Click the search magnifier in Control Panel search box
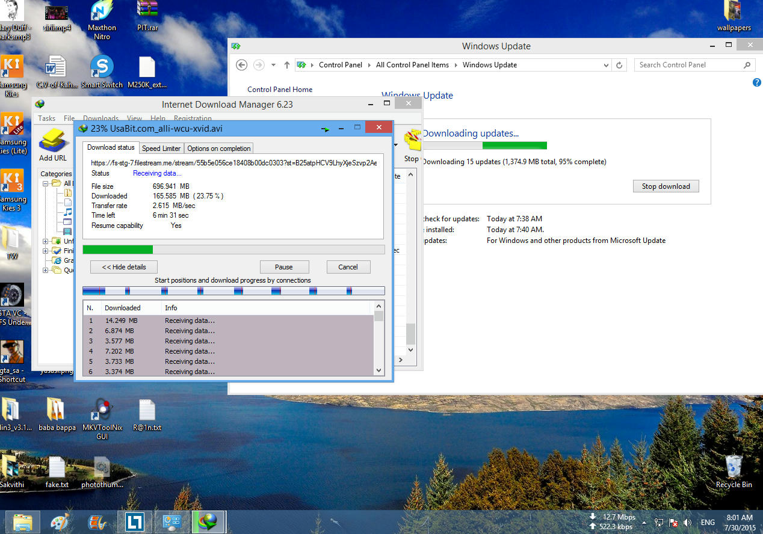Viewport: 763px width, 534px height. 747,65
